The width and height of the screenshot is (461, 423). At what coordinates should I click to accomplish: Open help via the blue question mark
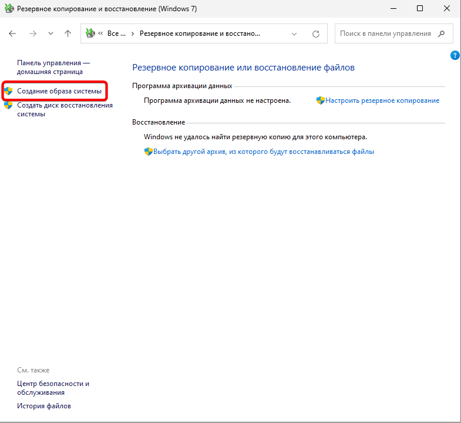pos(455,55)
